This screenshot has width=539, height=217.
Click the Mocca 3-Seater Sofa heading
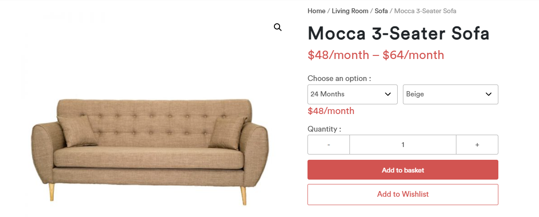coord(399,33)
